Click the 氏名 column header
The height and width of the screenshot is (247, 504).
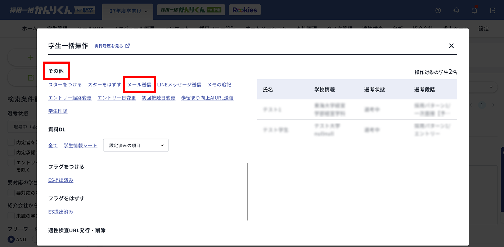coord(268,90)
